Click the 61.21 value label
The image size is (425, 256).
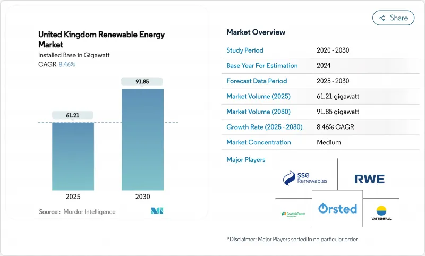73,115
